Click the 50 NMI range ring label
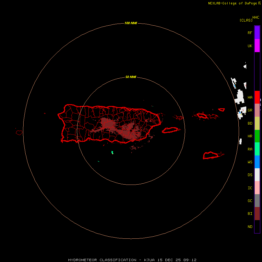Viewport: 262px width, 262px height. click(131, 77)
